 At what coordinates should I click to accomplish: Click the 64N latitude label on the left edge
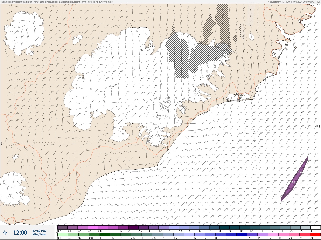1,144
